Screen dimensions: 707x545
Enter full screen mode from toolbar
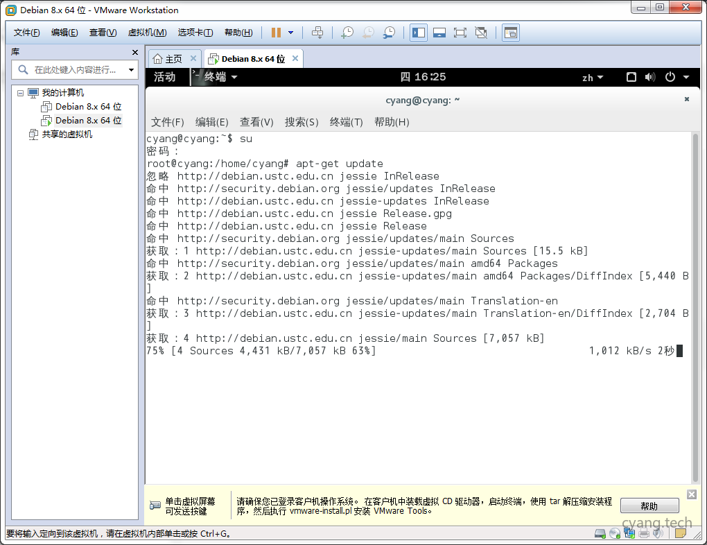[x=460, y=33]
